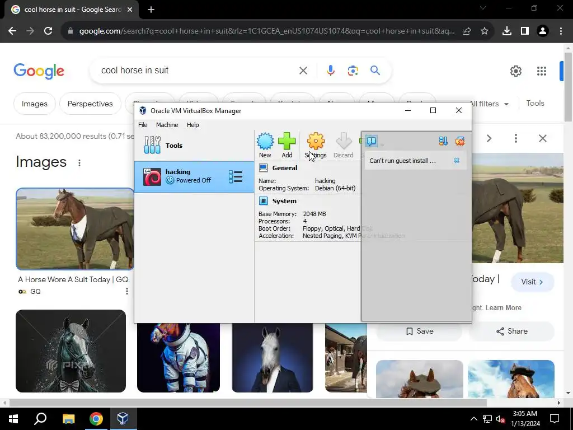The width and height of the screenshot is (573, 430).
Task: Collapse the General details section header
Action: pos(285,168)
